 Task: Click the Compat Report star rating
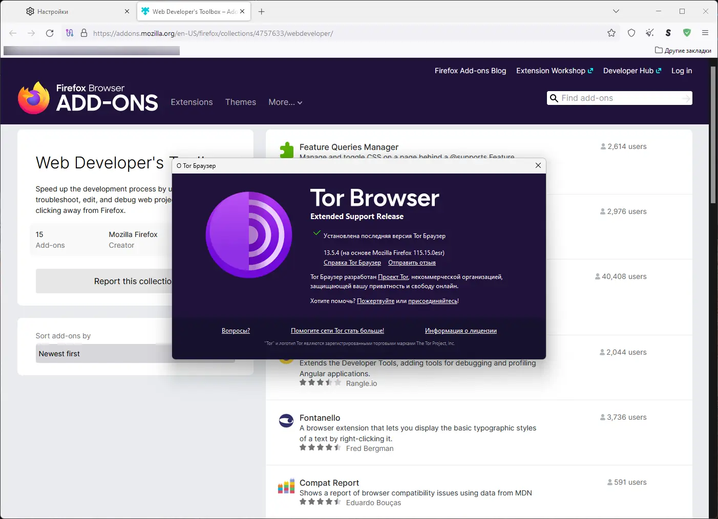pos(320,502)
